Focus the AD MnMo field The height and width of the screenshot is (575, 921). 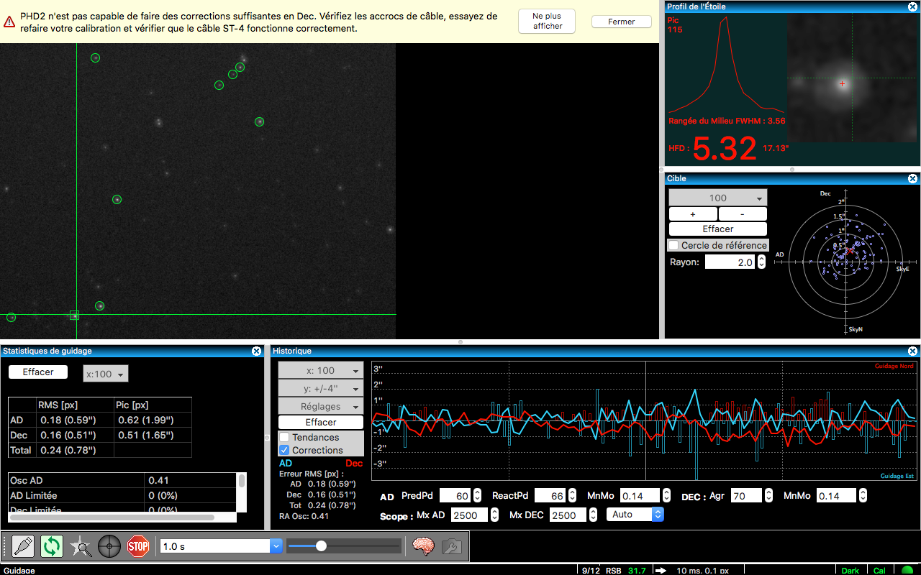pos(640,495)
